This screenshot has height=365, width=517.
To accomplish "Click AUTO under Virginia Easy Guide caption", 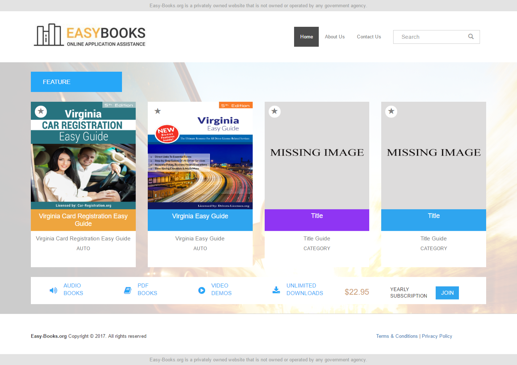I will pyautogui.click(x=200, y=248).
